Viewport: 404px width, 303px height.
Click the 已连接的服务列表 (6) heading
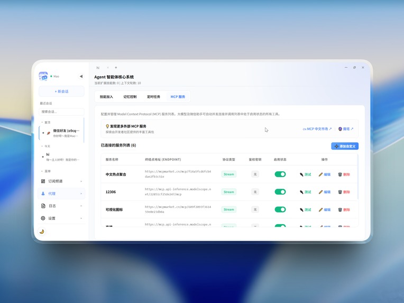[118, 145]
